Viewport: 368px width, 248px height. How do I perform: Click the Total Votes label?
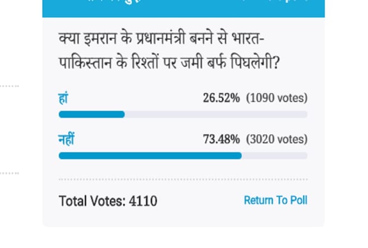pos(92,201)
